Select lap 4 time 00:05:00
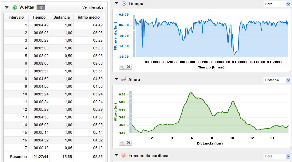The image size is (292, 162). click(x=41, y=48)
